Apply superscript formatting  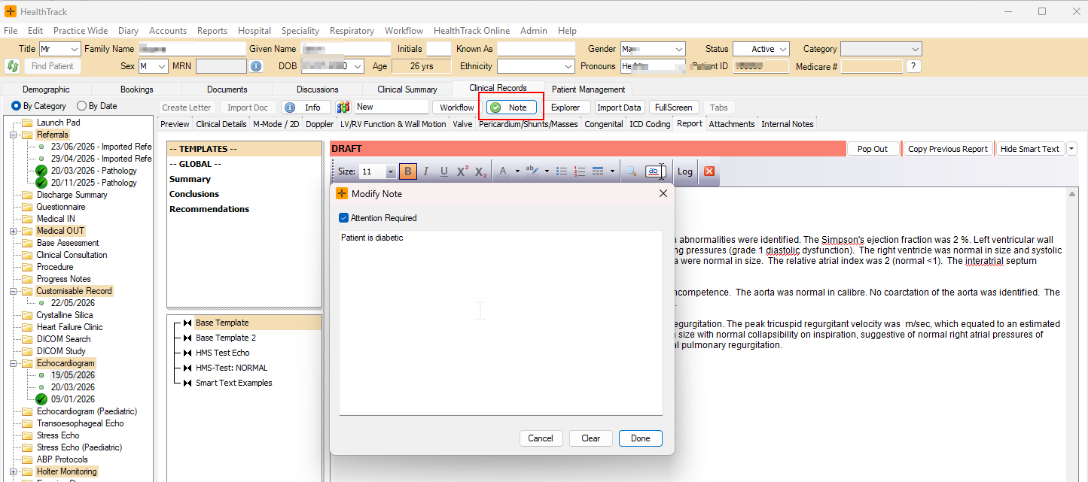click(x=462, y=171)
